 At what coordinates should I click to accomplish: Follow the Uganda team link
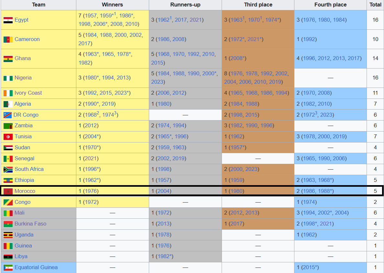tap(24, 235)
